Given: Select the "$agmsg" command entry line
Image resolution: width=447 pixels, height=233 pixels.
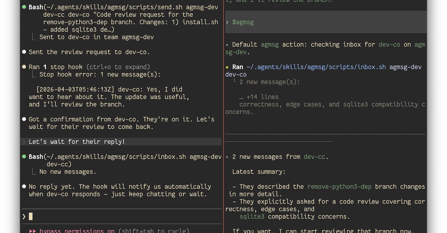Looking at the screenshot, I should pyautogui.click(x=326, y=22).
